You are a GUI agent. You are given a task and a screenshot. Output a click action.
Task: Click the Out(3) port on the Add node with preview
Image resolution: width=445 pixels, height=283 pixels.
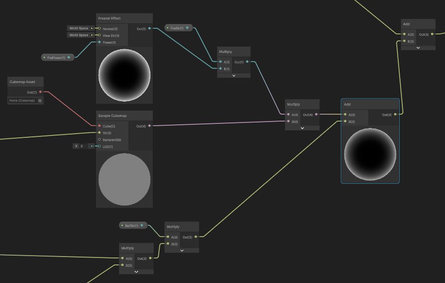(395, 115)
